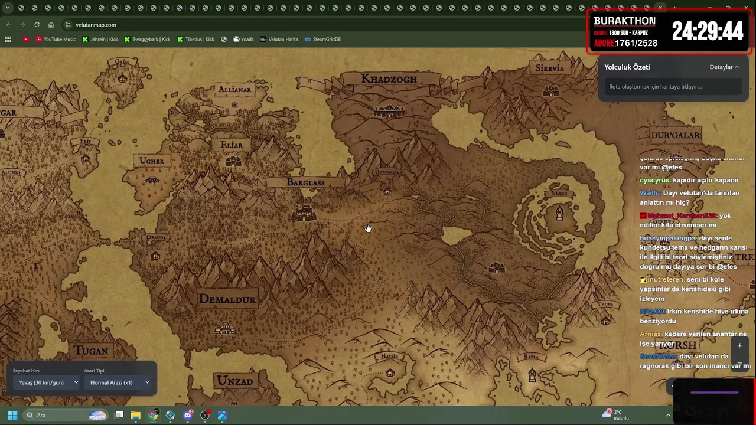Zoom out the map with minus button
This screenshot has height=425, width=756.
click(739, 363)
